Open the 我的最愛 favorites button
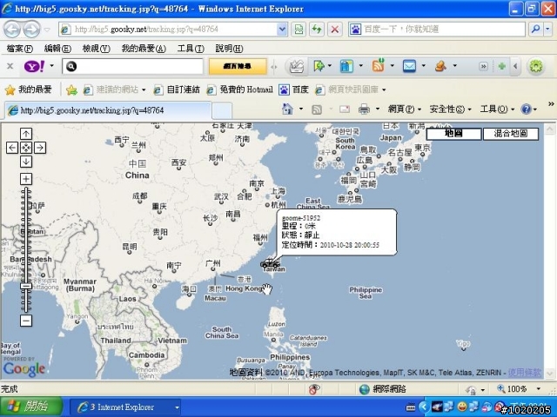The width and height of the screenshot is (557, 417). (29, 89)
